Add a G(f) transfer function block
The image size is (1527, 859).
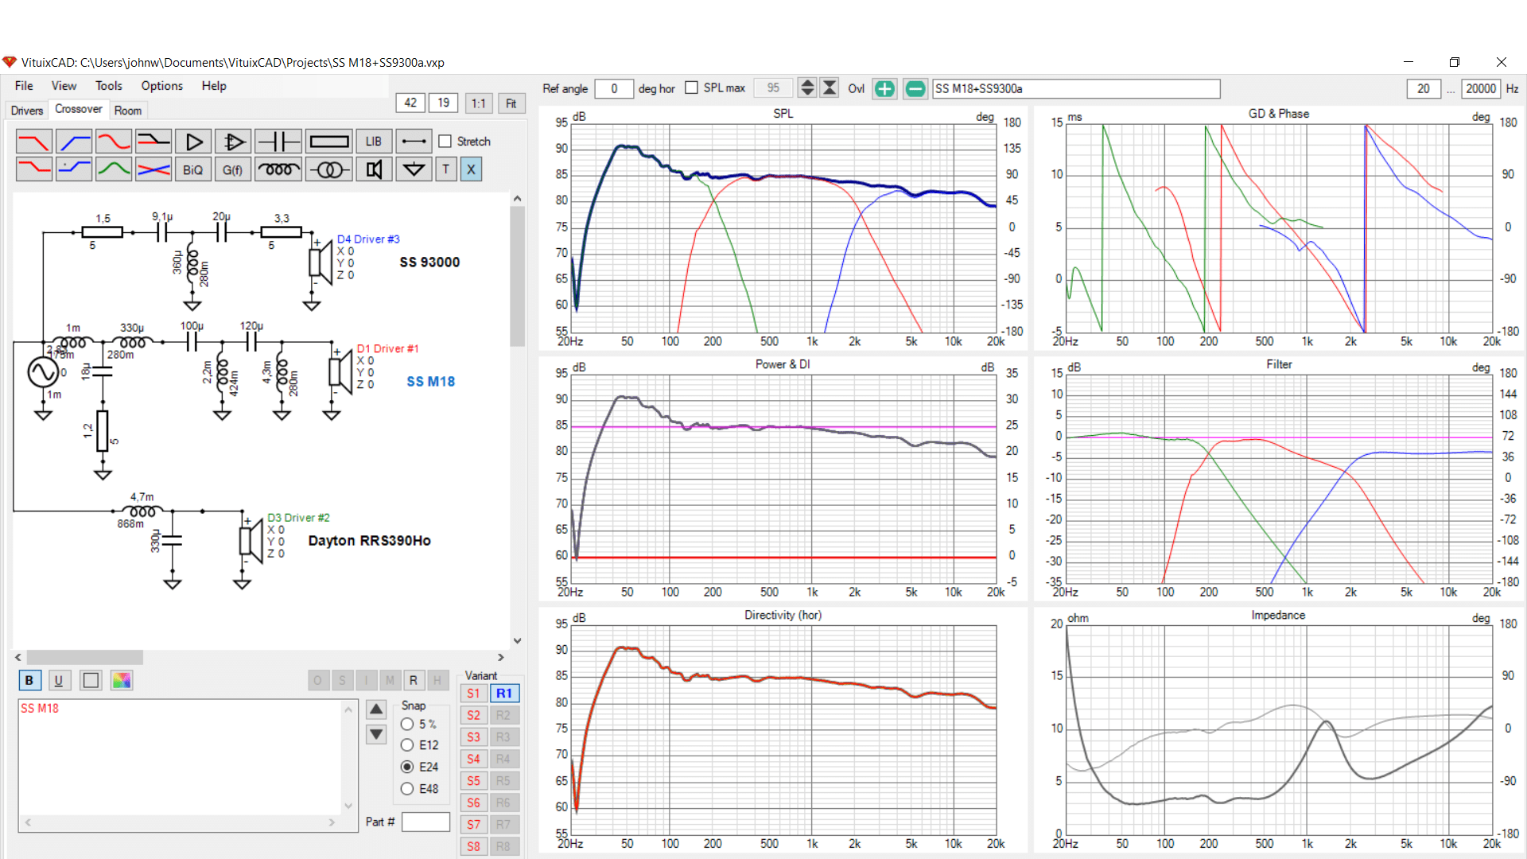(233, 169)
